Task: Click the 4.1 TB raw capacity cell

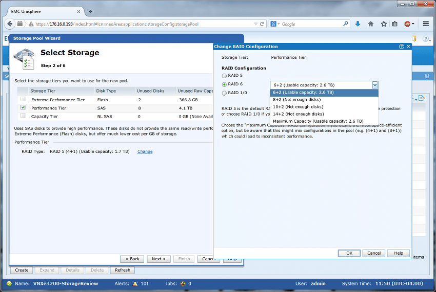Action: [x=186, y=108]
